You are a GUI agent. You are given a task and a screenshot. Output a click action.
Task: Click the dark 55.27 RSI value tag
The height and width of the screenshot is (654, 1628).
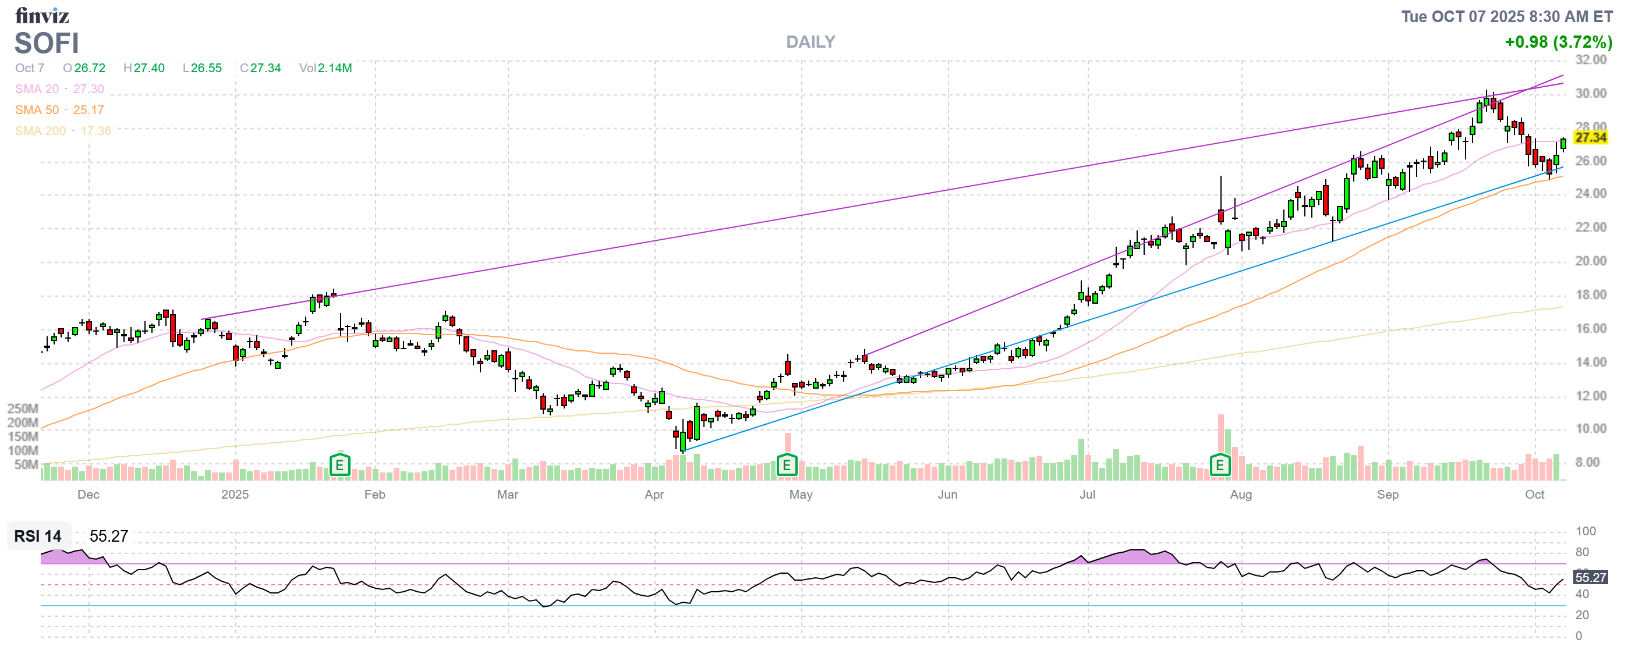[x=1590, y=577]
